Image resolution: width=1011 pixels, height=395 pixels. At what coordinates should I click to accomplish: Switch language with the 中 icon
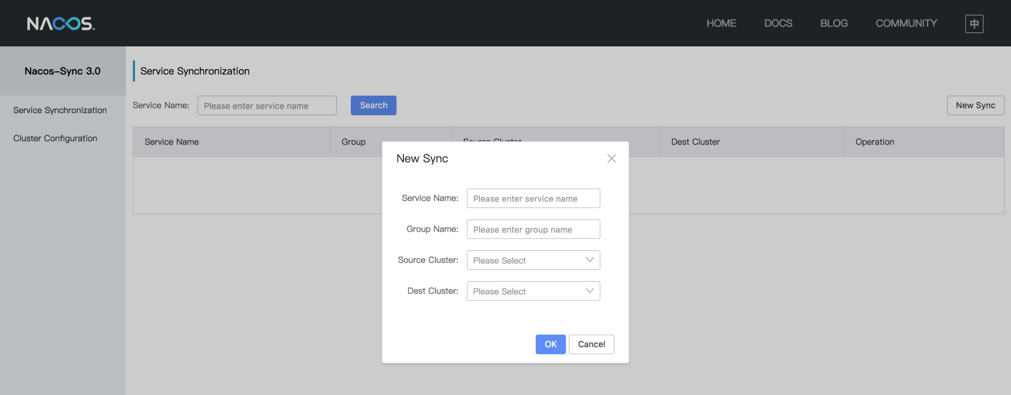coord(974,24)
